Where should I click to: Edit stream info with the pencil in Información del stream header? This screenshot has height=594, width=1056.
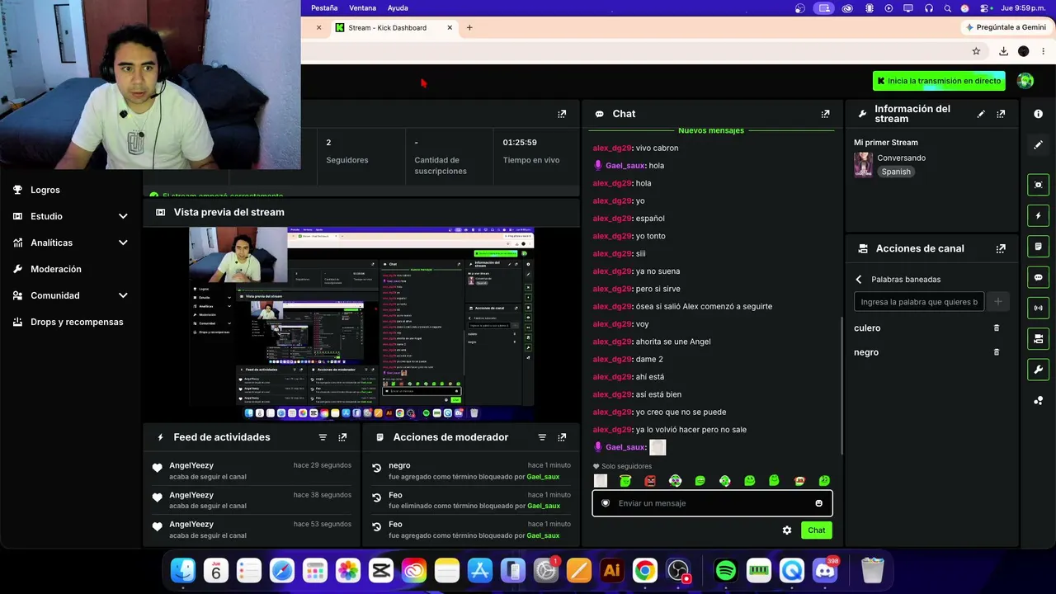click(x=981, y=114)
